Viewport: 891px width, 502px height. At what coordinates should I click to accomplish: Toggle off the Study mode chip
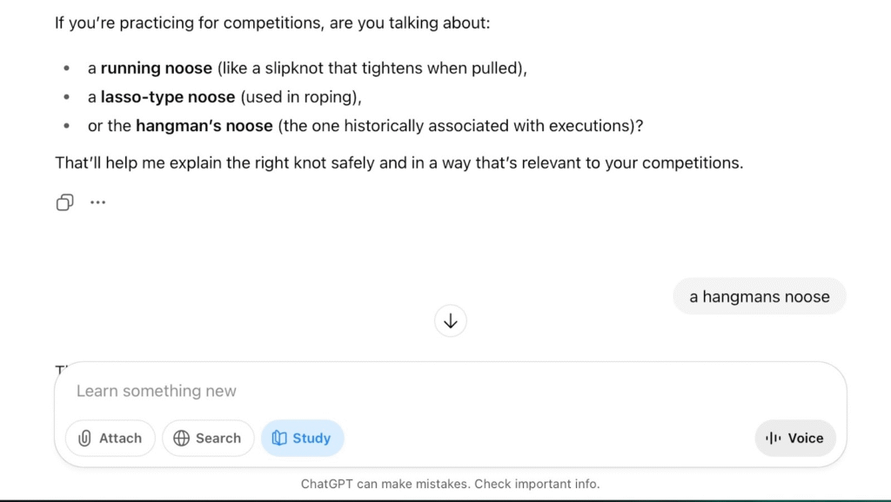[302, 439]
